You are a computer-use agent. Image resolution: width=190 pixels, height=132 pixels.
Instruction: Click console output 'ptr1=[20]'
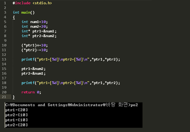(x=16, y=110)
